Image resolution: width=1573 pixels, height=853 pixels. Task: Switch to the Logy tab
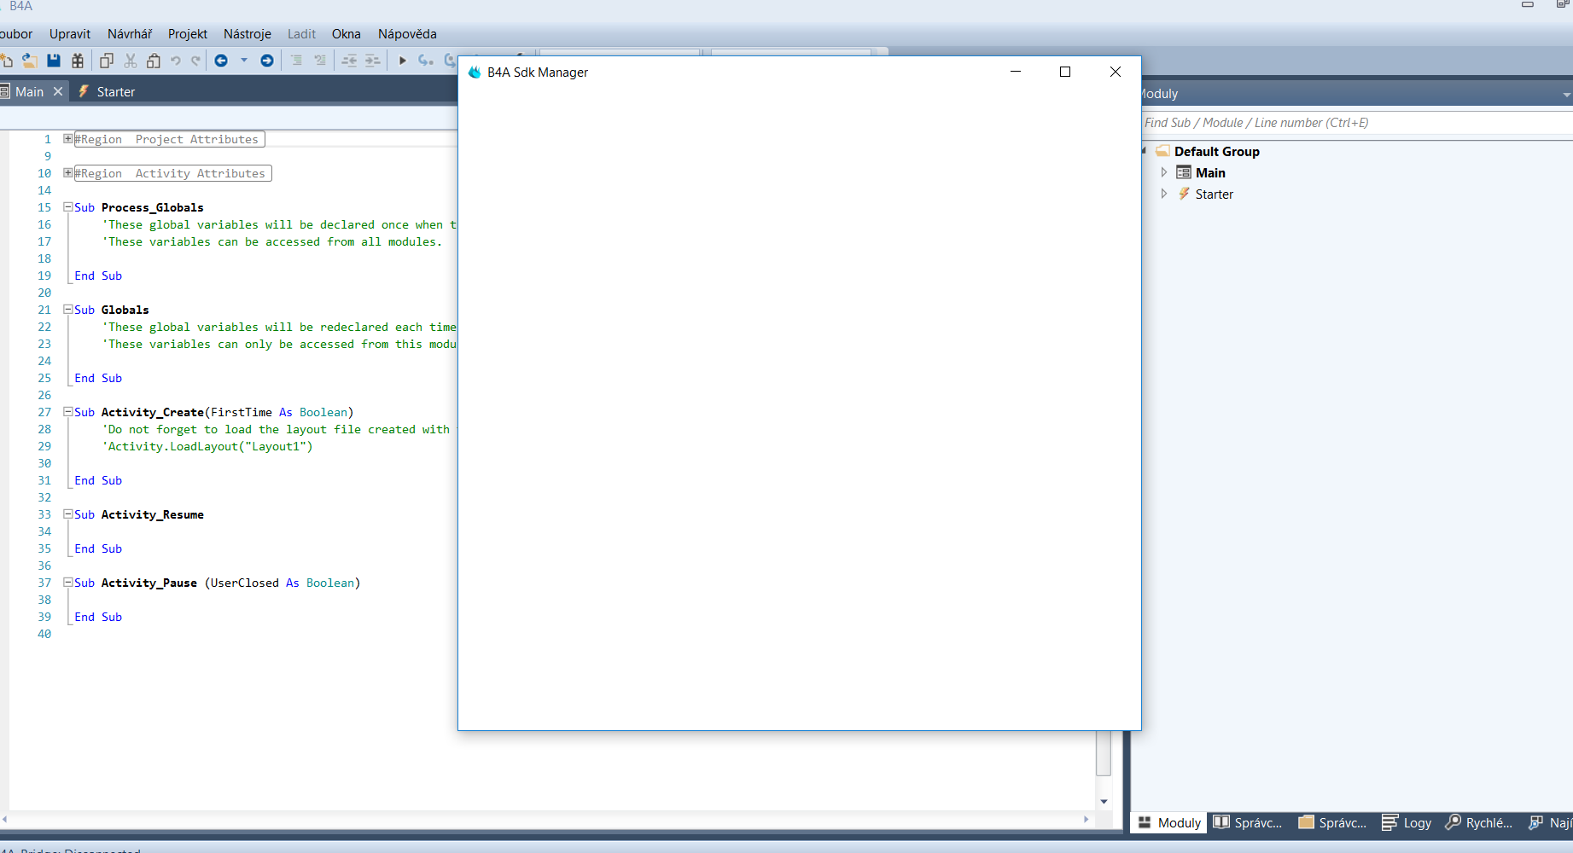1407,822
